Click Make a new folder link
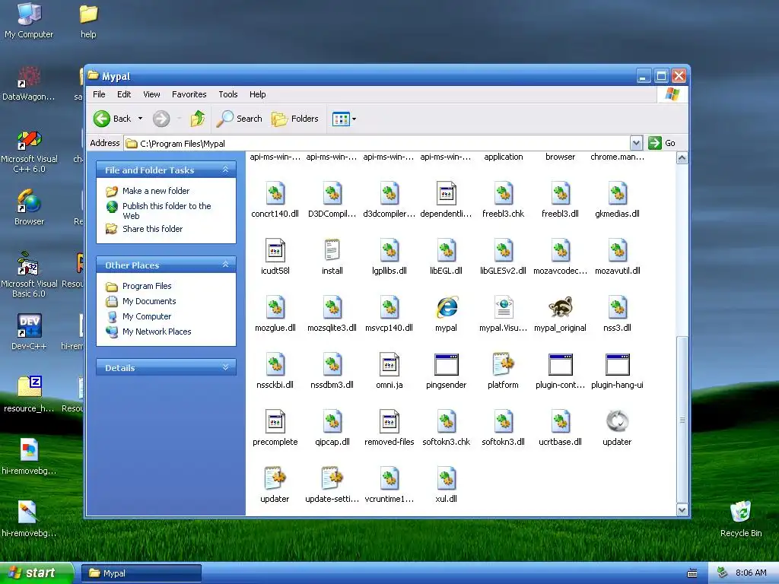 (155, 191)
